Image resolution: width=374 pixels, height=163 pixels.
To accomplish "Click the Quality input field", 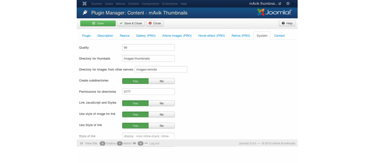I will point(148,48).
